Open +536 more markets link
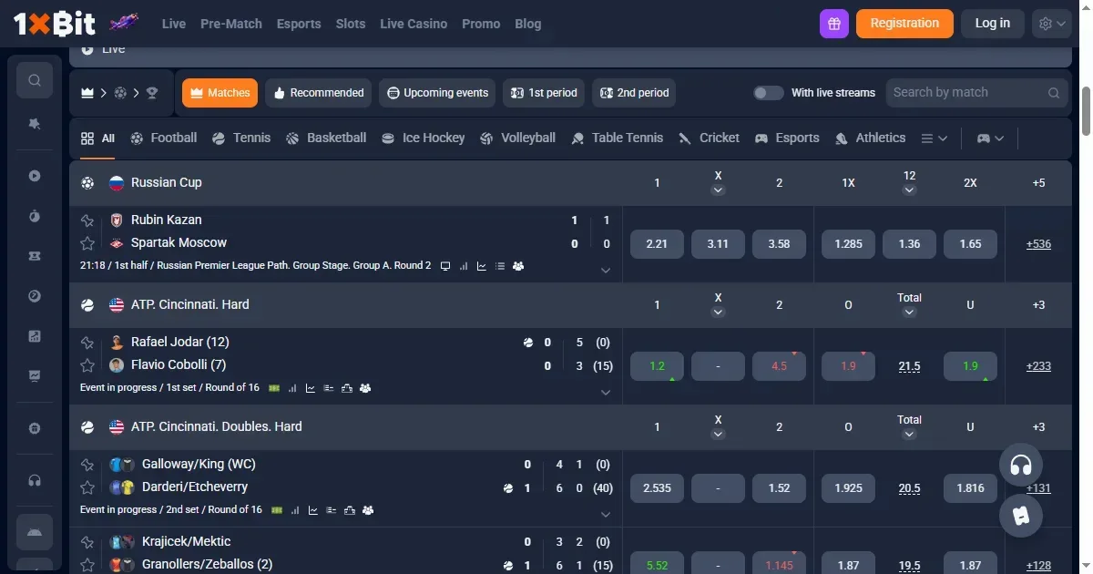This screenshot has height=574, width=1093. coord(1038,244)
